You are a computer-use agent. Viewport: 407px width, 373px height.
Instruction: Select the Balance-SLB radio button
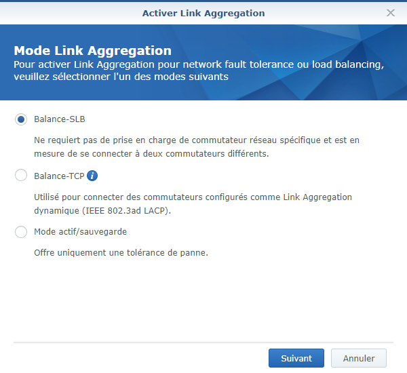(21, 119)
